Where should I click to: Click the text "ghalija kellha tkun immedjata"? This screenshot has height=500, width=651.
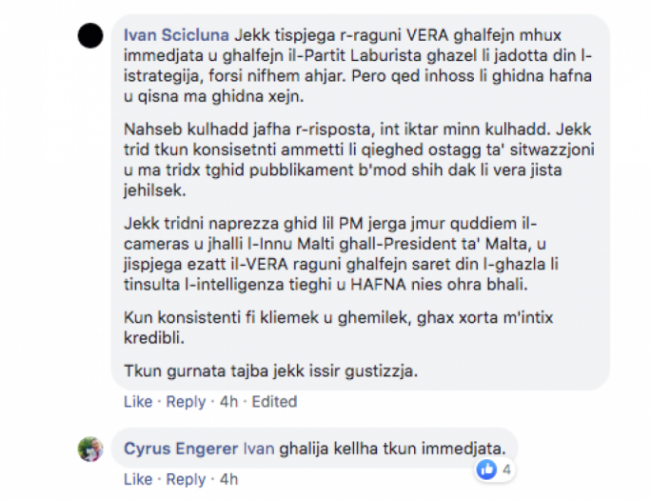point(392,448)
